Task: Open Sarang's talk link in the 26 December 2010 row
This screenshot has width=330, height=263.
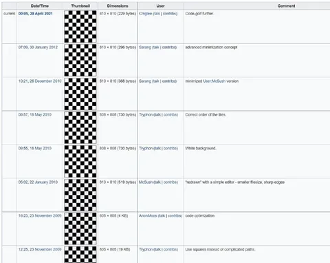Action: [x=156, y=81]
